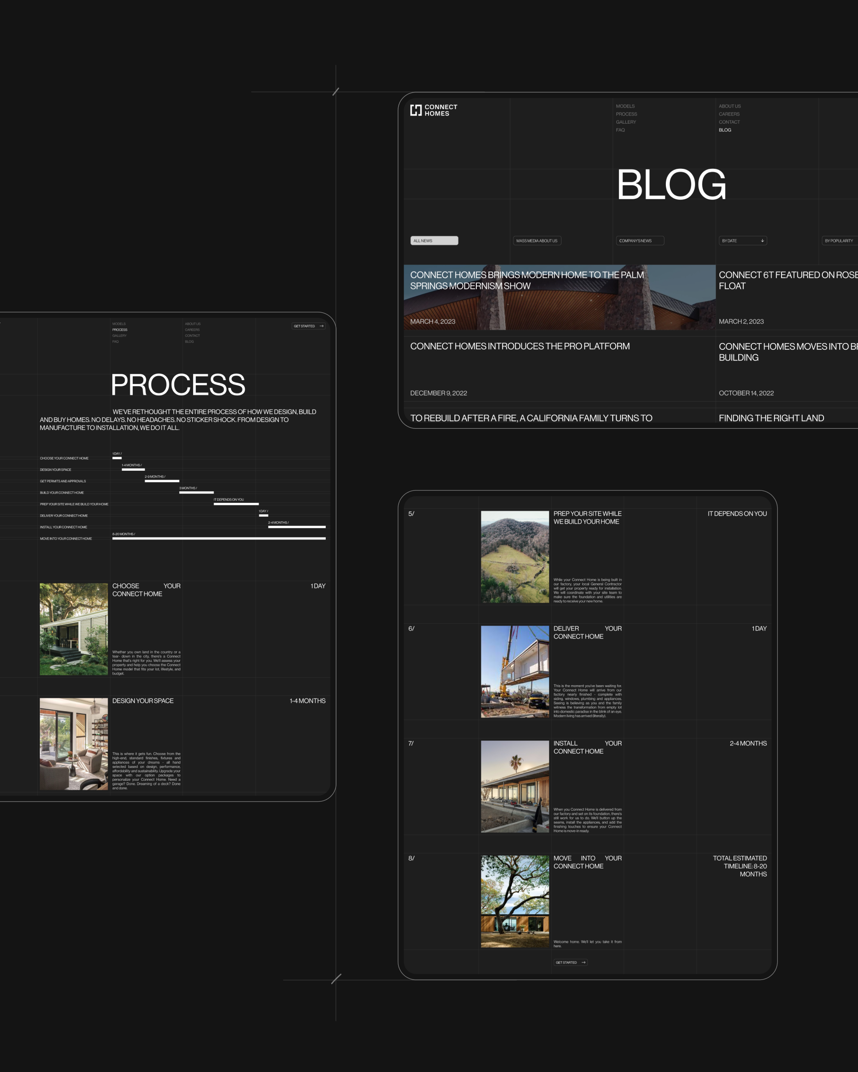Image resolution: width=858 pixels, height=1072 pixels.
Task: Select the All News filter
Action: click(434, 241)
